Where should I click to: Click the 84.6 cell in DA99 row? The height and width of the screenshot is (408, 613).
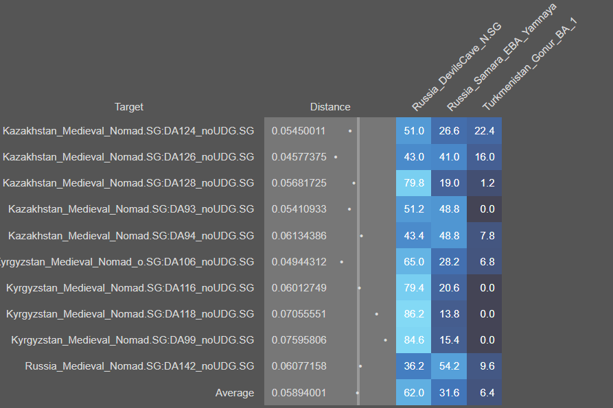pyautogui.click(x=414, y=340)
